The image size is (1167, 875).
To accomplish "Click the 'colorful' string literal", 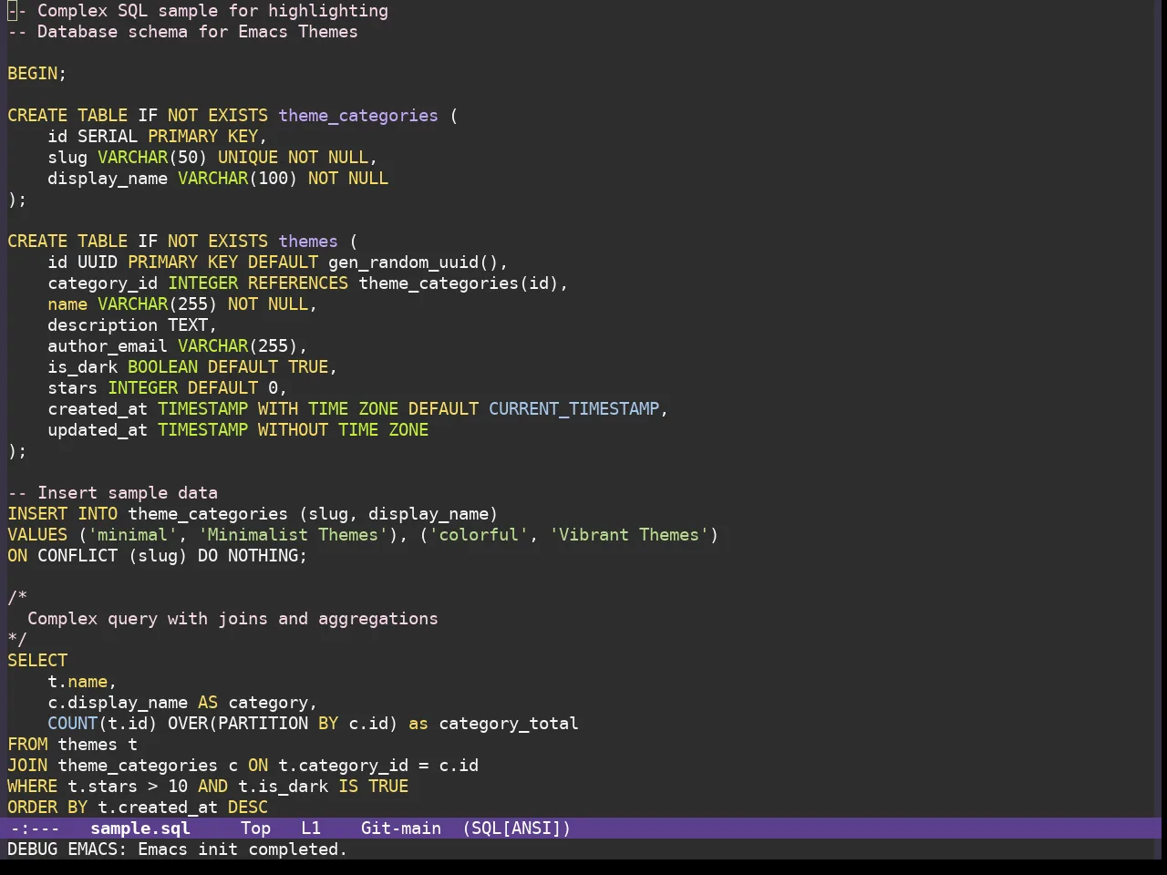I will (479, 535).
